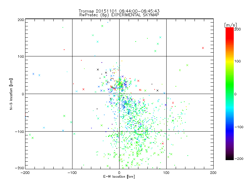Click the x-axis tick label '-100'

coord(72,173)
